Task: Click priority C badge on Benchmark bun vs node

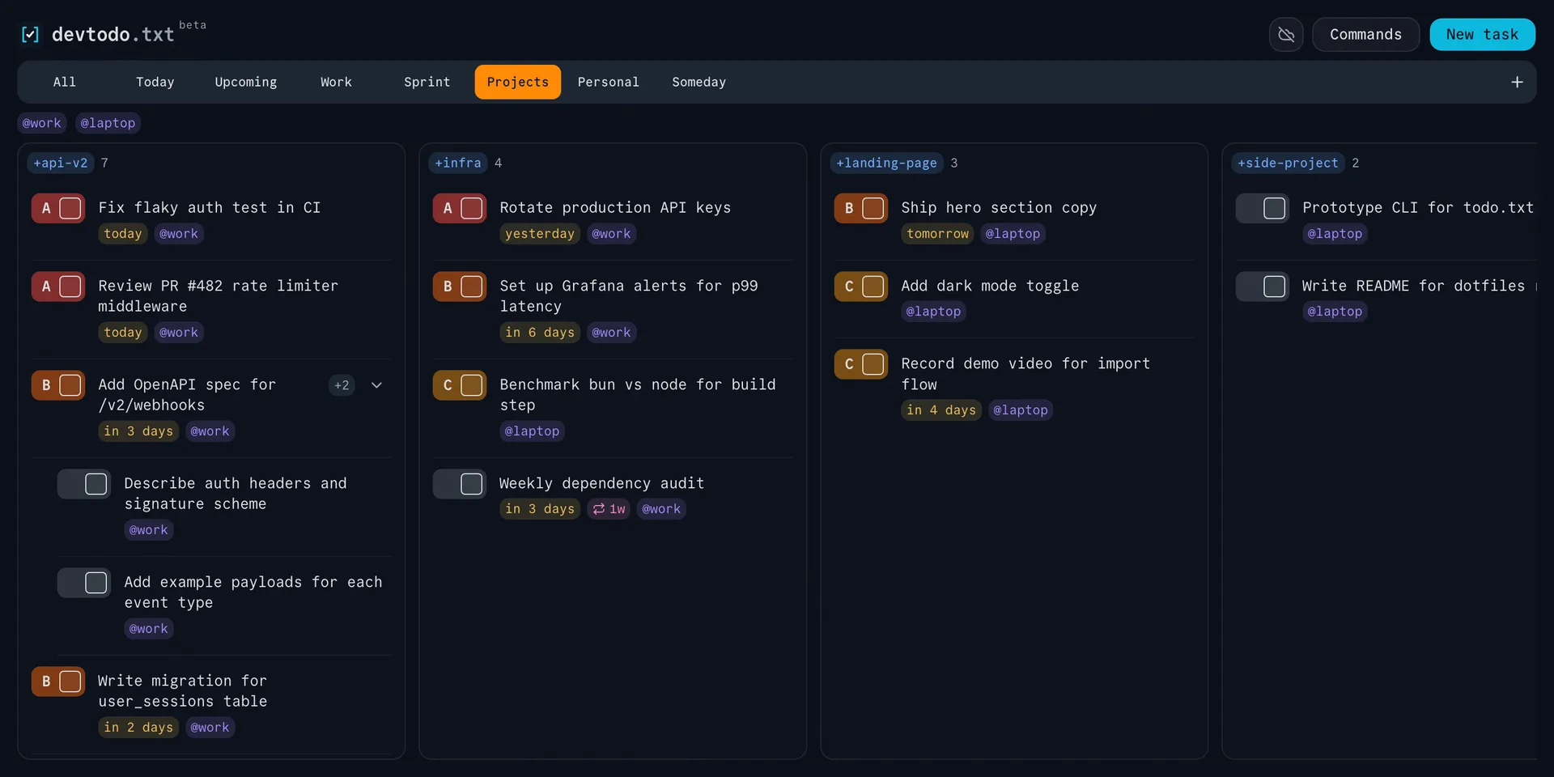Action: tap(448, 385)
